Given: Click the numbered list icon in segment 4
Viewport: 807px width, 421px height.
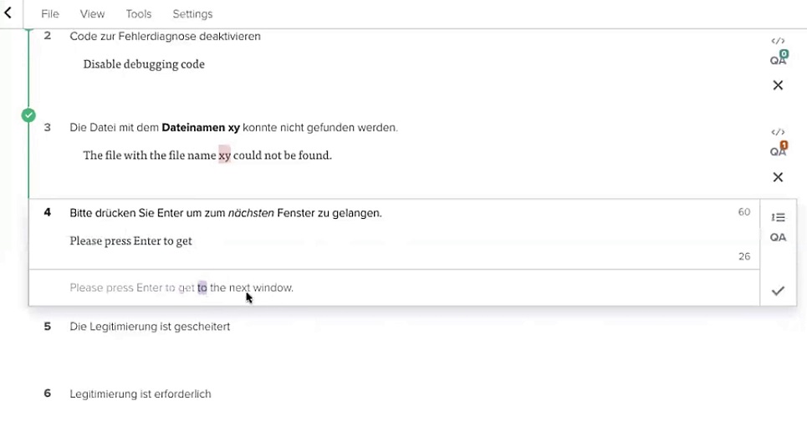Looking at the screenshot, I should [x=778, y=218].
